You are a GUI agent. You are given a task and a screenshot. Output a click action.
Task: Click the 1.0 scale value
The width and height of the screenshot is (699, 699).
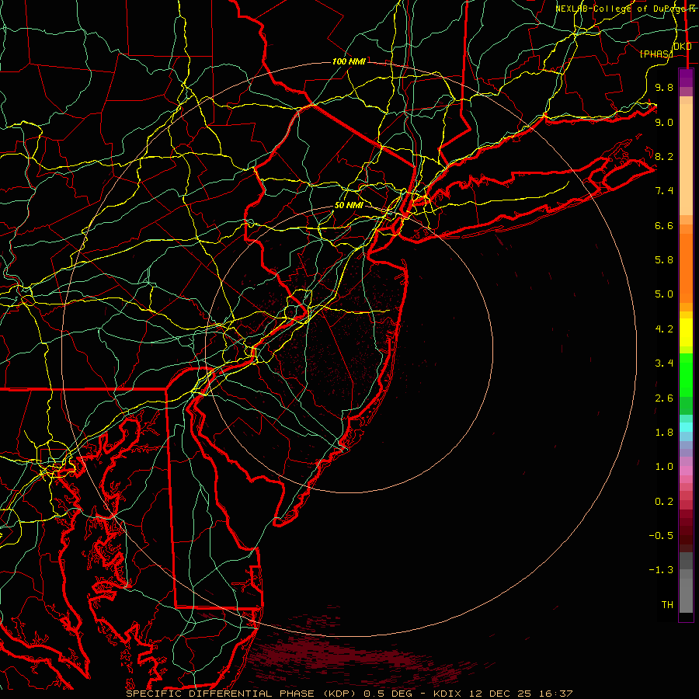pyautogui.click(x=664, y=467)
